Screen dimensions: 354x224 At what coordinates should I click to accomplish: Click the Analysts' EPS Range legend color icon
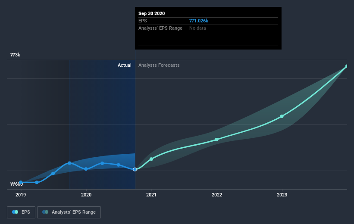click(45, 212)
